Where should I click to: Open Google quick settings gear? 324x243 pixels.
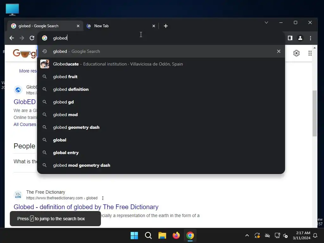click(x=296, y=53)
